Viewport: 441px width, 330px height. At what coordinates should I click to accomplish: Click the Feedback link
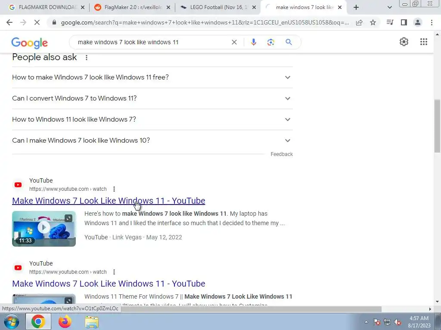282,154
